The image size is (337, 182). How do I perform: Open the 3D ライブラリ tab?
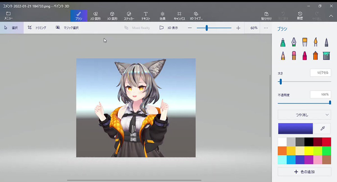(196, 16)
